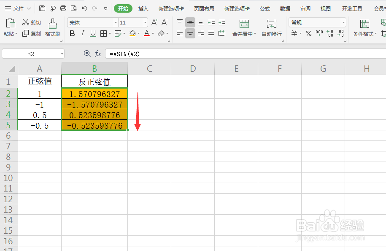
Task: Justify text alignment icon
Action: point(211,33)
